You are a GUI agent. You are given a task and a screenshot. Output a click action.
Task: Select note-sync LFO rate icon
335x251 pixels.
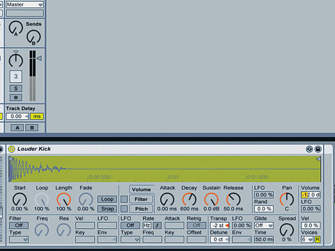(x=157, y=226)
